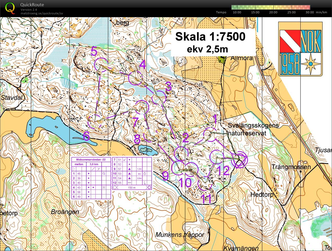Screen dimensions: 332x251
Task: Click the 20:00 tempo scale label
Action: (273, 12)
